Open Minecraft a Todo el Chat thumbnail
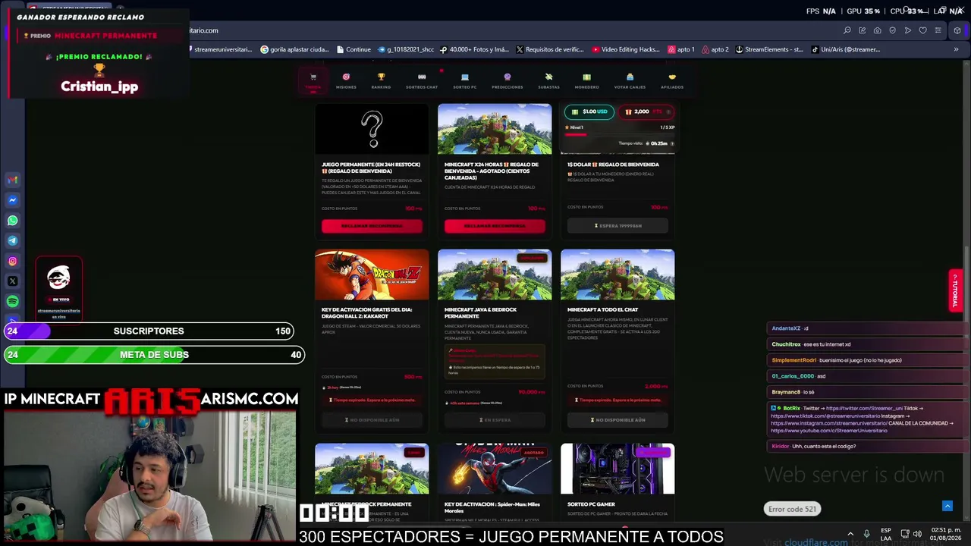This screenshot has height=546, width=971. (617, 275)
